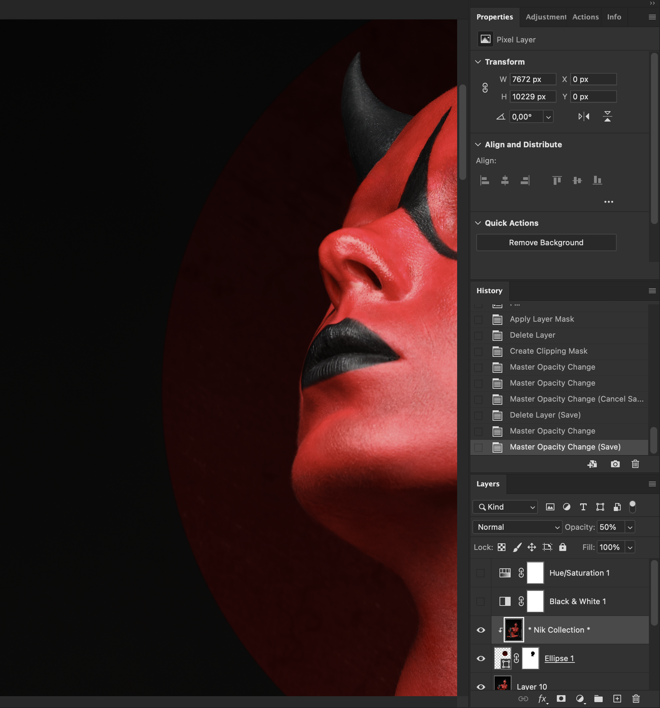Filter layers by adjustment layers icon
Viewport: 660px width, 708px height.
[x=566, y=507]
